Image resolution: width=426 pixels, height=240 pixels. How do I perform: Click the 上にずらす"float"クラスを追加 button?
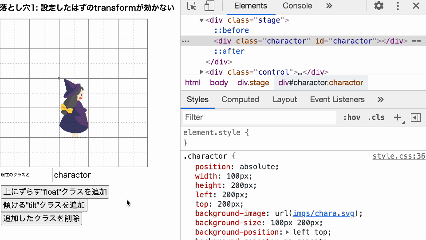point(55,192)
